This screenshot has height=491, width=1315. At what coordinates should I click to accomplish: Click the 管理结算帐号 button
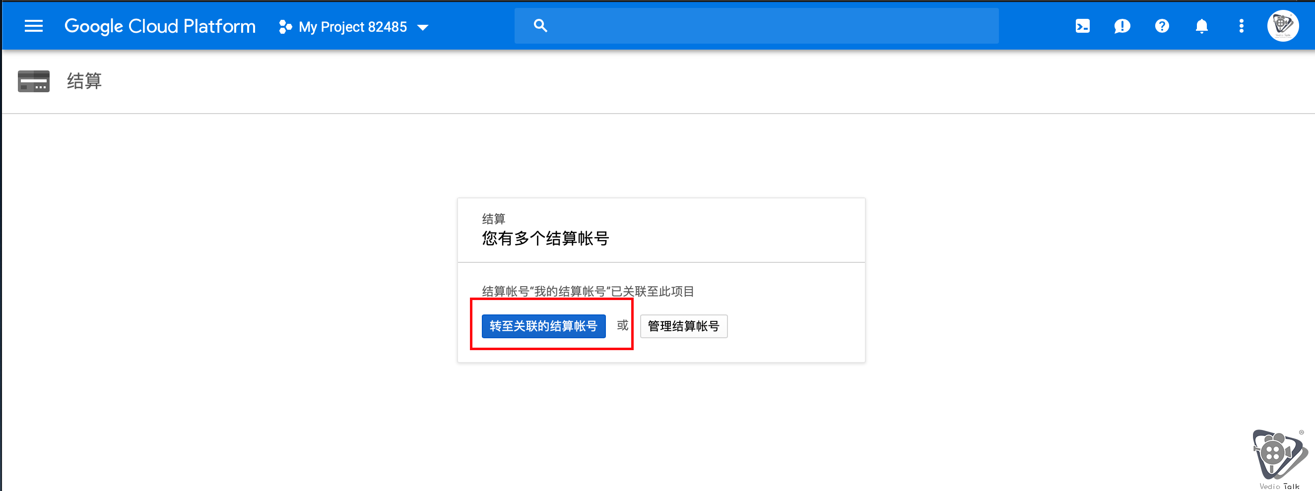click(x=683, y=326)
